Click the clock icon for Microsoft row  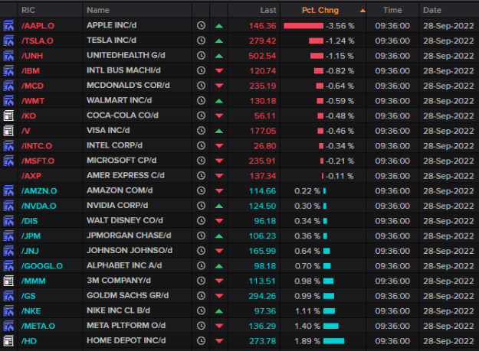[201, 161]
